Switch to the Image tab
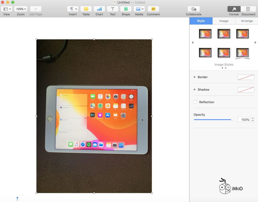The image size is (258, 202). point(224,21)
